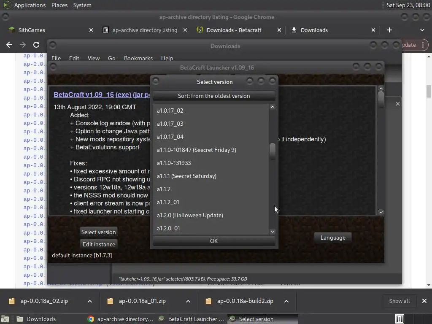The height and width of the screenshot is (324, 432).
Task: Open Chrome three-dot menu
Action: (423, 45)
